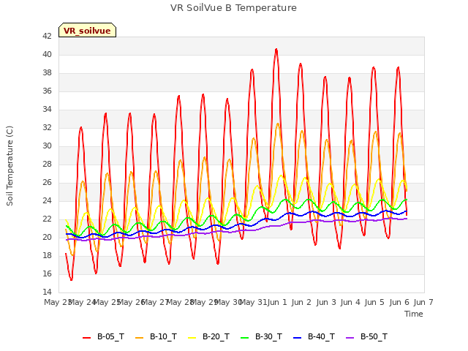Click the Jun 5 date tick label
The width and height of the screenshot is (468, 351).
374,302
